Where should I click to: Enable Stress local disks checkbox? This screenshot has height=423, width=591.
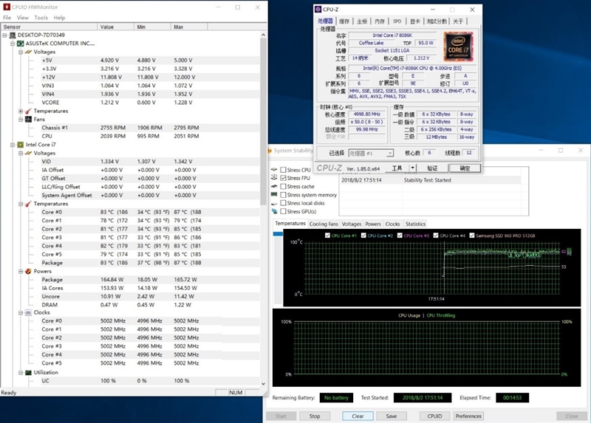[284, 203]
